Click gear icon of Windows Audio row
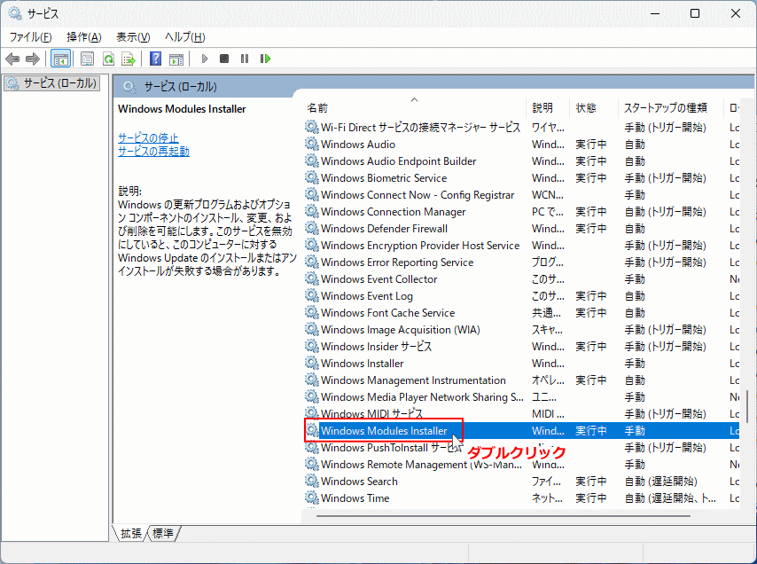 312,144
